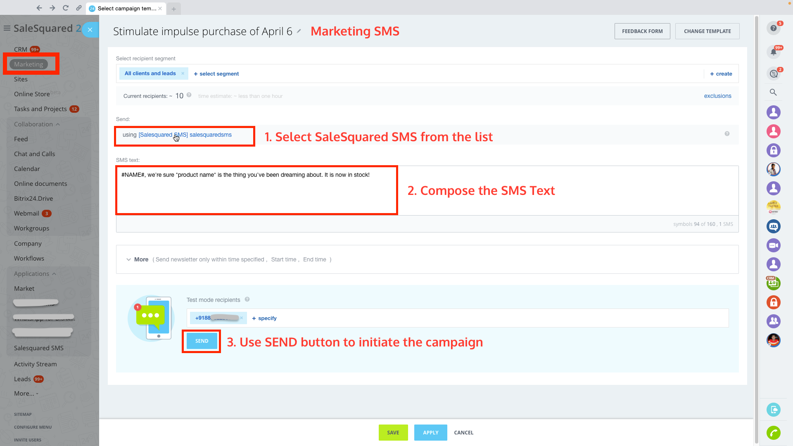Remove the All clients and leads segment tag
This screenshot has height=446, width=793.
[183, 74]
